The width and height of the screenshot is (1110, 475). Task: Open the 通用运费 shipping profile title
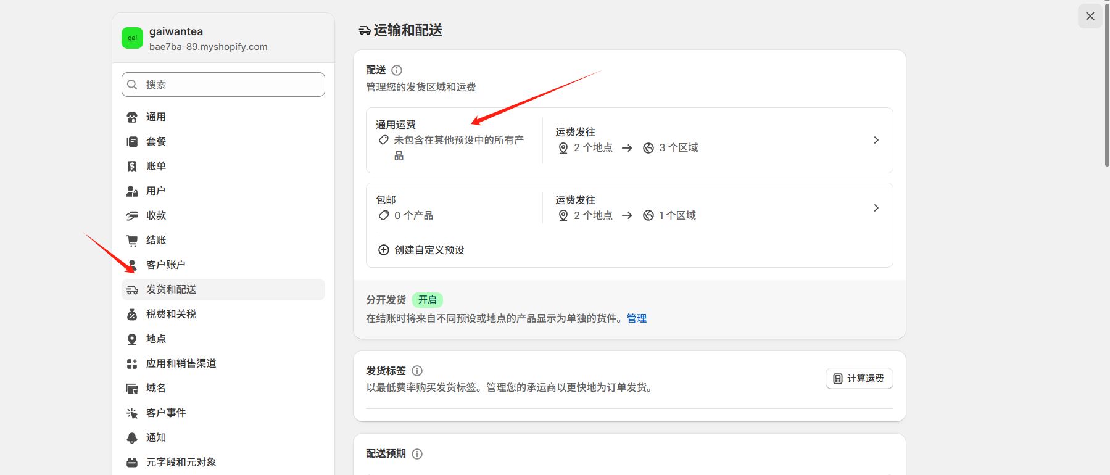pyautogui.click(x=396, y=125)
